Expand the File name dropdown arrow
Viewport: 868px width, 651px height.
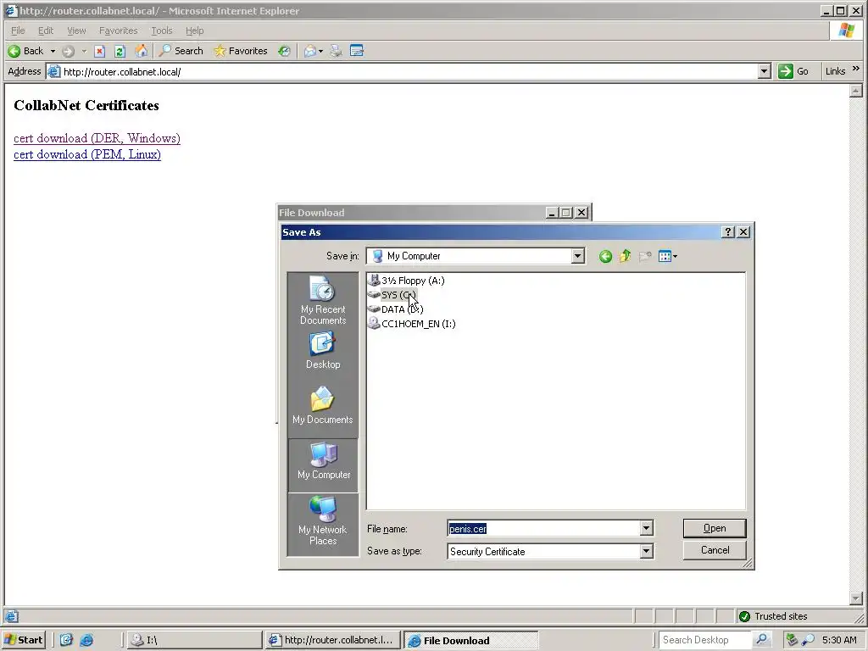[647, 529]
